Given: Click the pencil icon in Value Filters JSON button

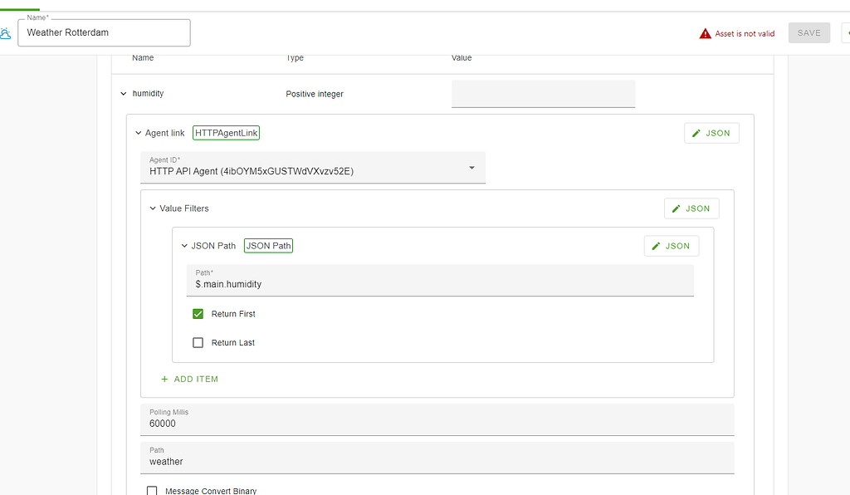Looking at the screenshot, I should [676, 208].
